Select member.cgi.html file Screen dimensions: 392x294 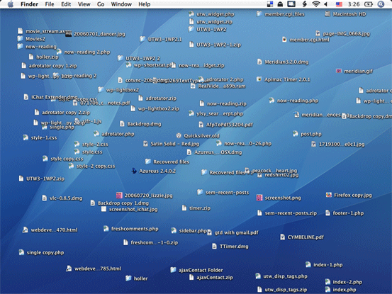pos(306,40)
